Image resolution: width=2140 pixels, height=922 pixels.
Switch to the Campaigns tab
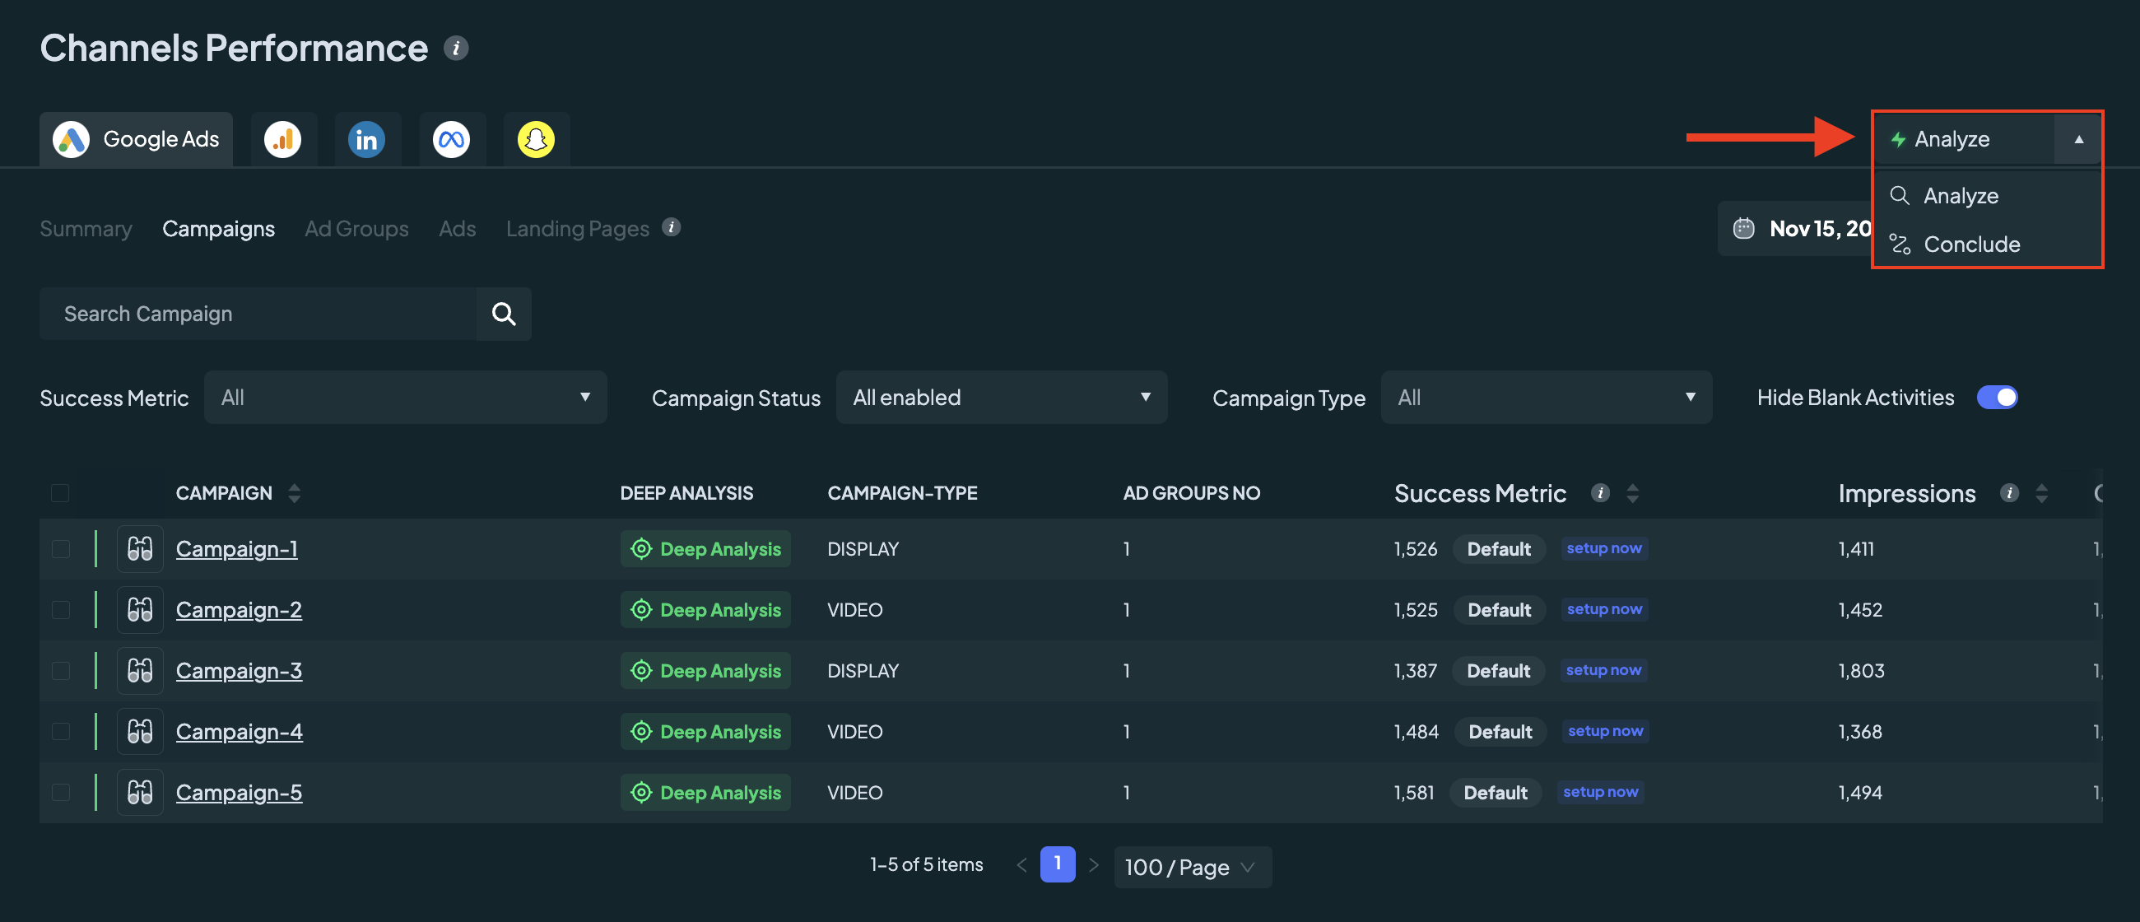pos(218,228)
